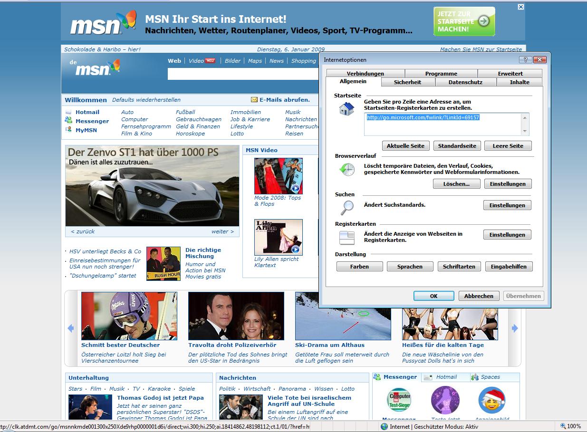Viewport: 587px width, 432px height.
Task: Click the Messenger icon in the Willkommen list
Action: [x=68, y=121]
